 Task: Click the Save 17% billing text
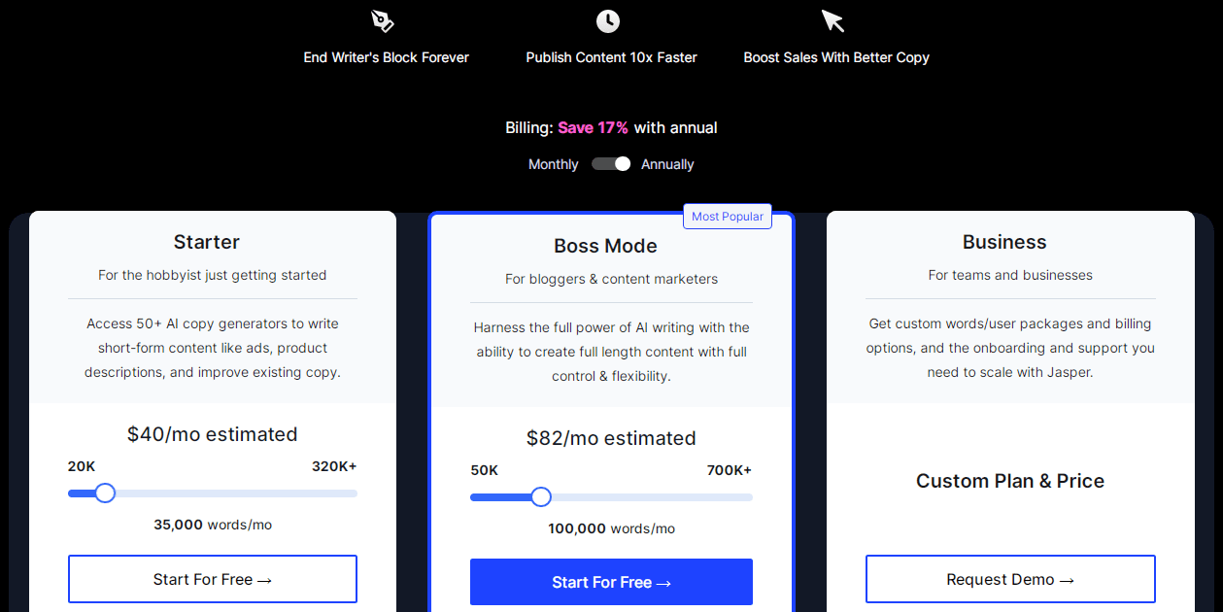593,127
